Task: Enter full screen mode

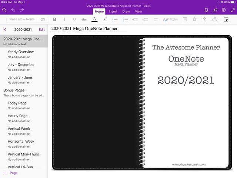Action: pyautogui.click(x=233, y=10)
